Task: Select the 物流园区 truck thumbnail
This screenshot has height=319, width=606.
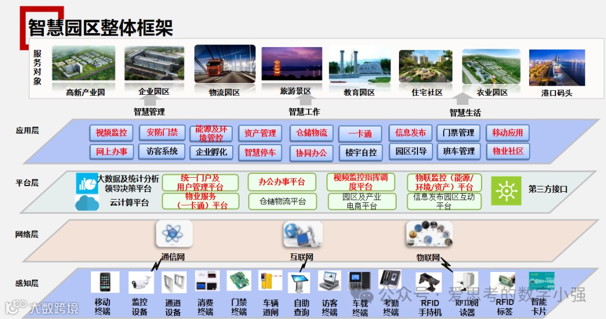Action: click(225, 64)
